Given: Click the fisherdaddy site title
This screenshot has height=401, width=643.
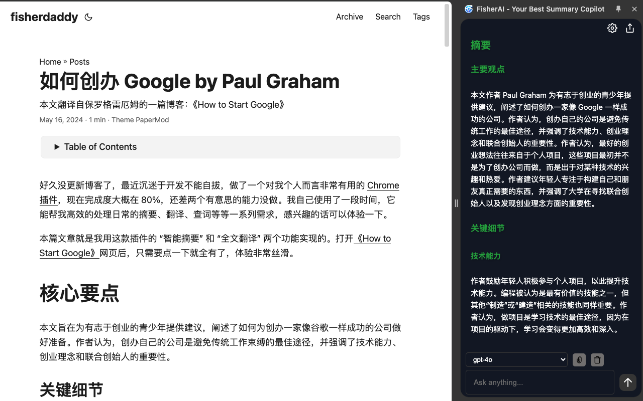Looking at the screenshot, I should pos(44,17).
